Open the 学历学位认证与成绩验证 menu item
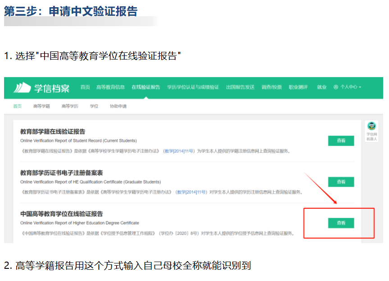Screen dimensions: 389x281 (193, 88)
